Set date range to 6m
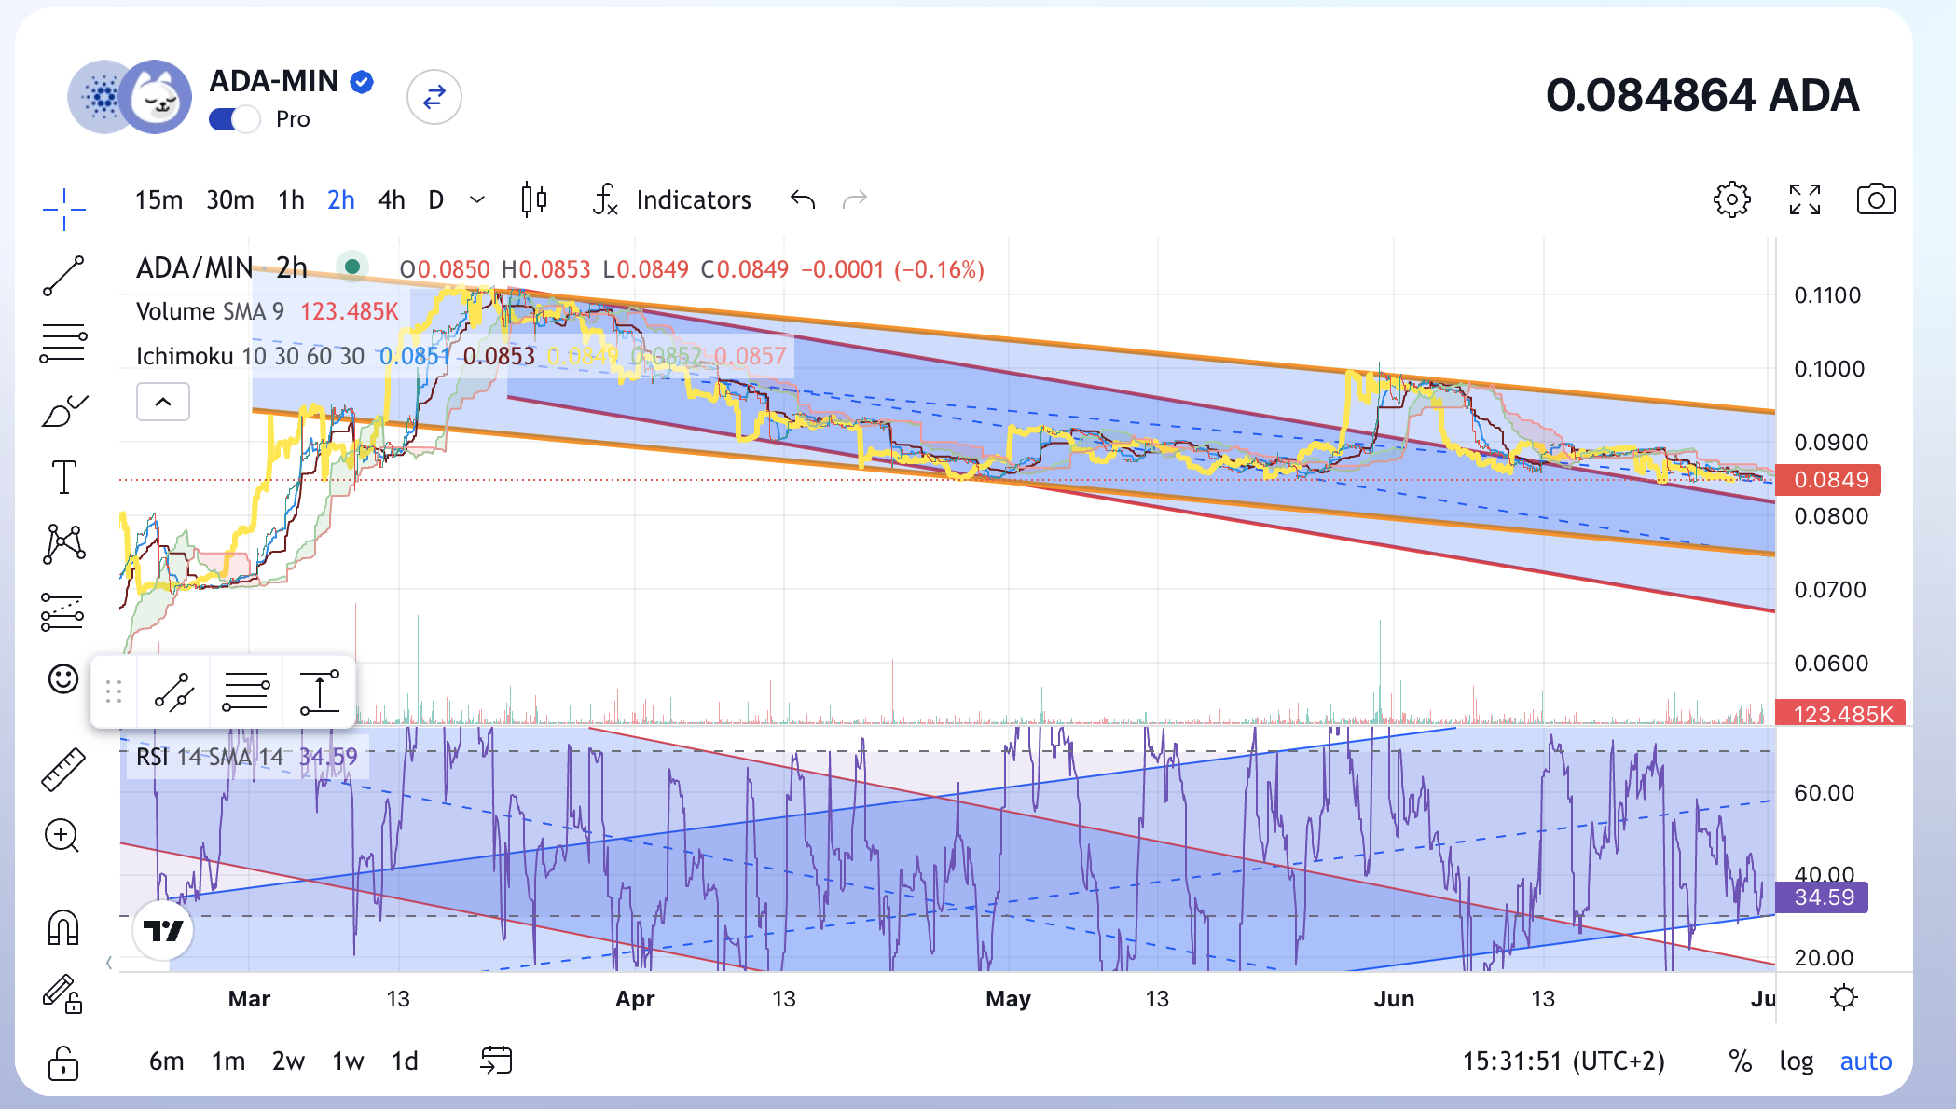Viewport: 1956px width, 1109px height. coord(166,1061)
